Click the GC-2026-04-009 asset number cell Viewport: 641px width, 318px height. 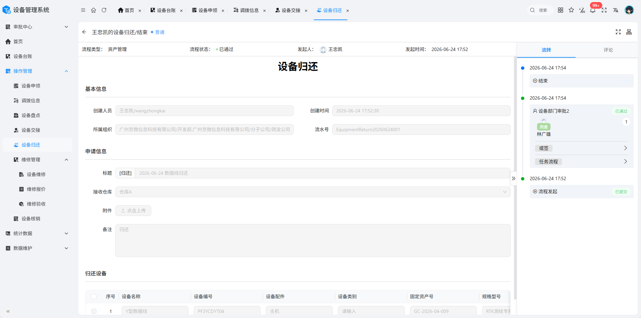[x=443, y=311]
